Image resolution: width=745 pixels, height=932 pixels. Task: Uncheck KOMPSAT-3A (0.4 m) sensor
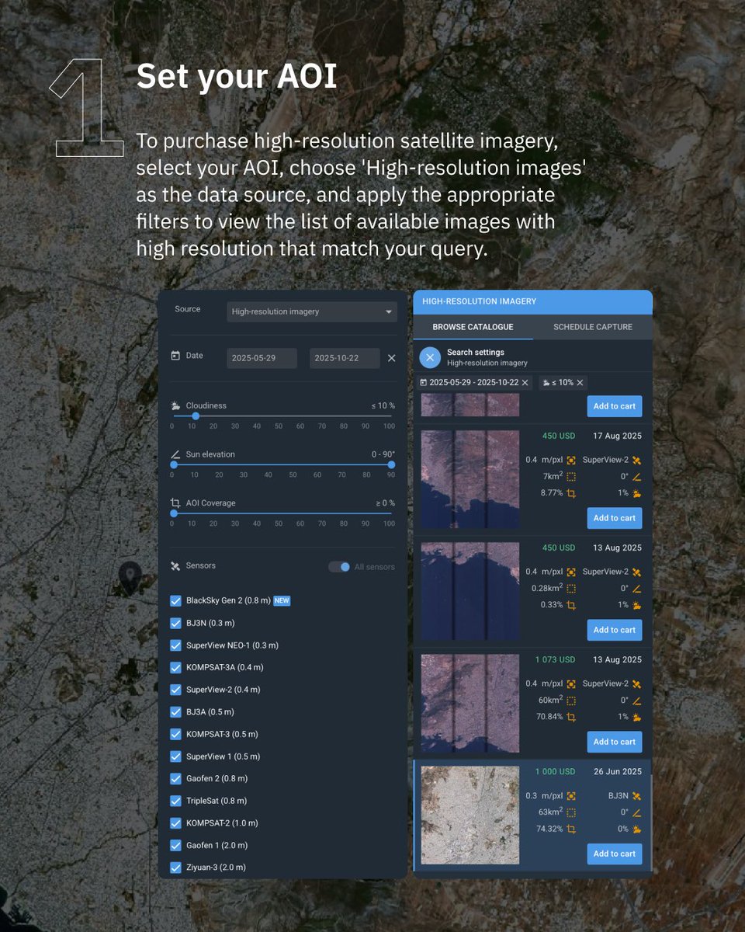(175, 667)
